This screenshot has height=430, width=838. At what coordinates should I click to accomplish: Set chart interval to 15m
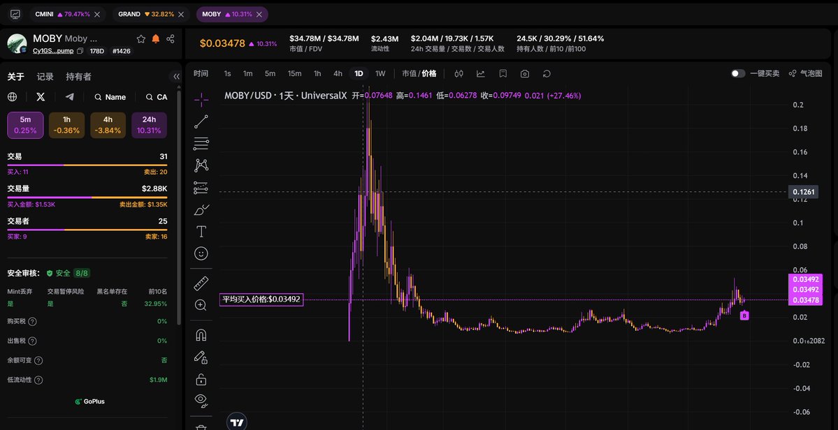coord(294,73)
